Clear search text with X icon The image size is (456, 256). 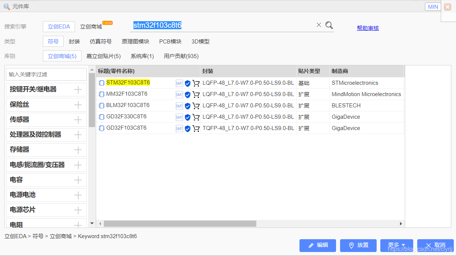pos(319,25)
